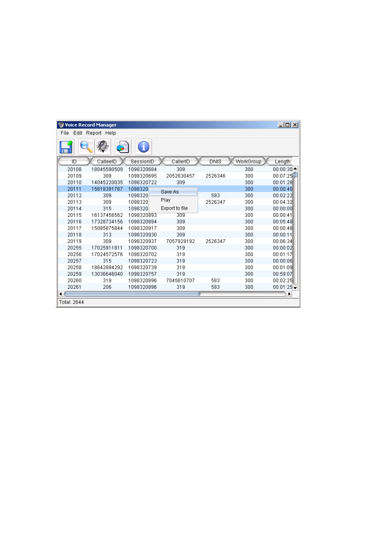The height and width of the screenshot is (555, 375).
Task: Select row with ID 20261
Action: 175,287
